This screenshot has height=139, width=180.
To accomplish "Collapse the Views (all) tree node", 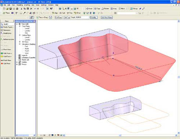I will 17,24.
